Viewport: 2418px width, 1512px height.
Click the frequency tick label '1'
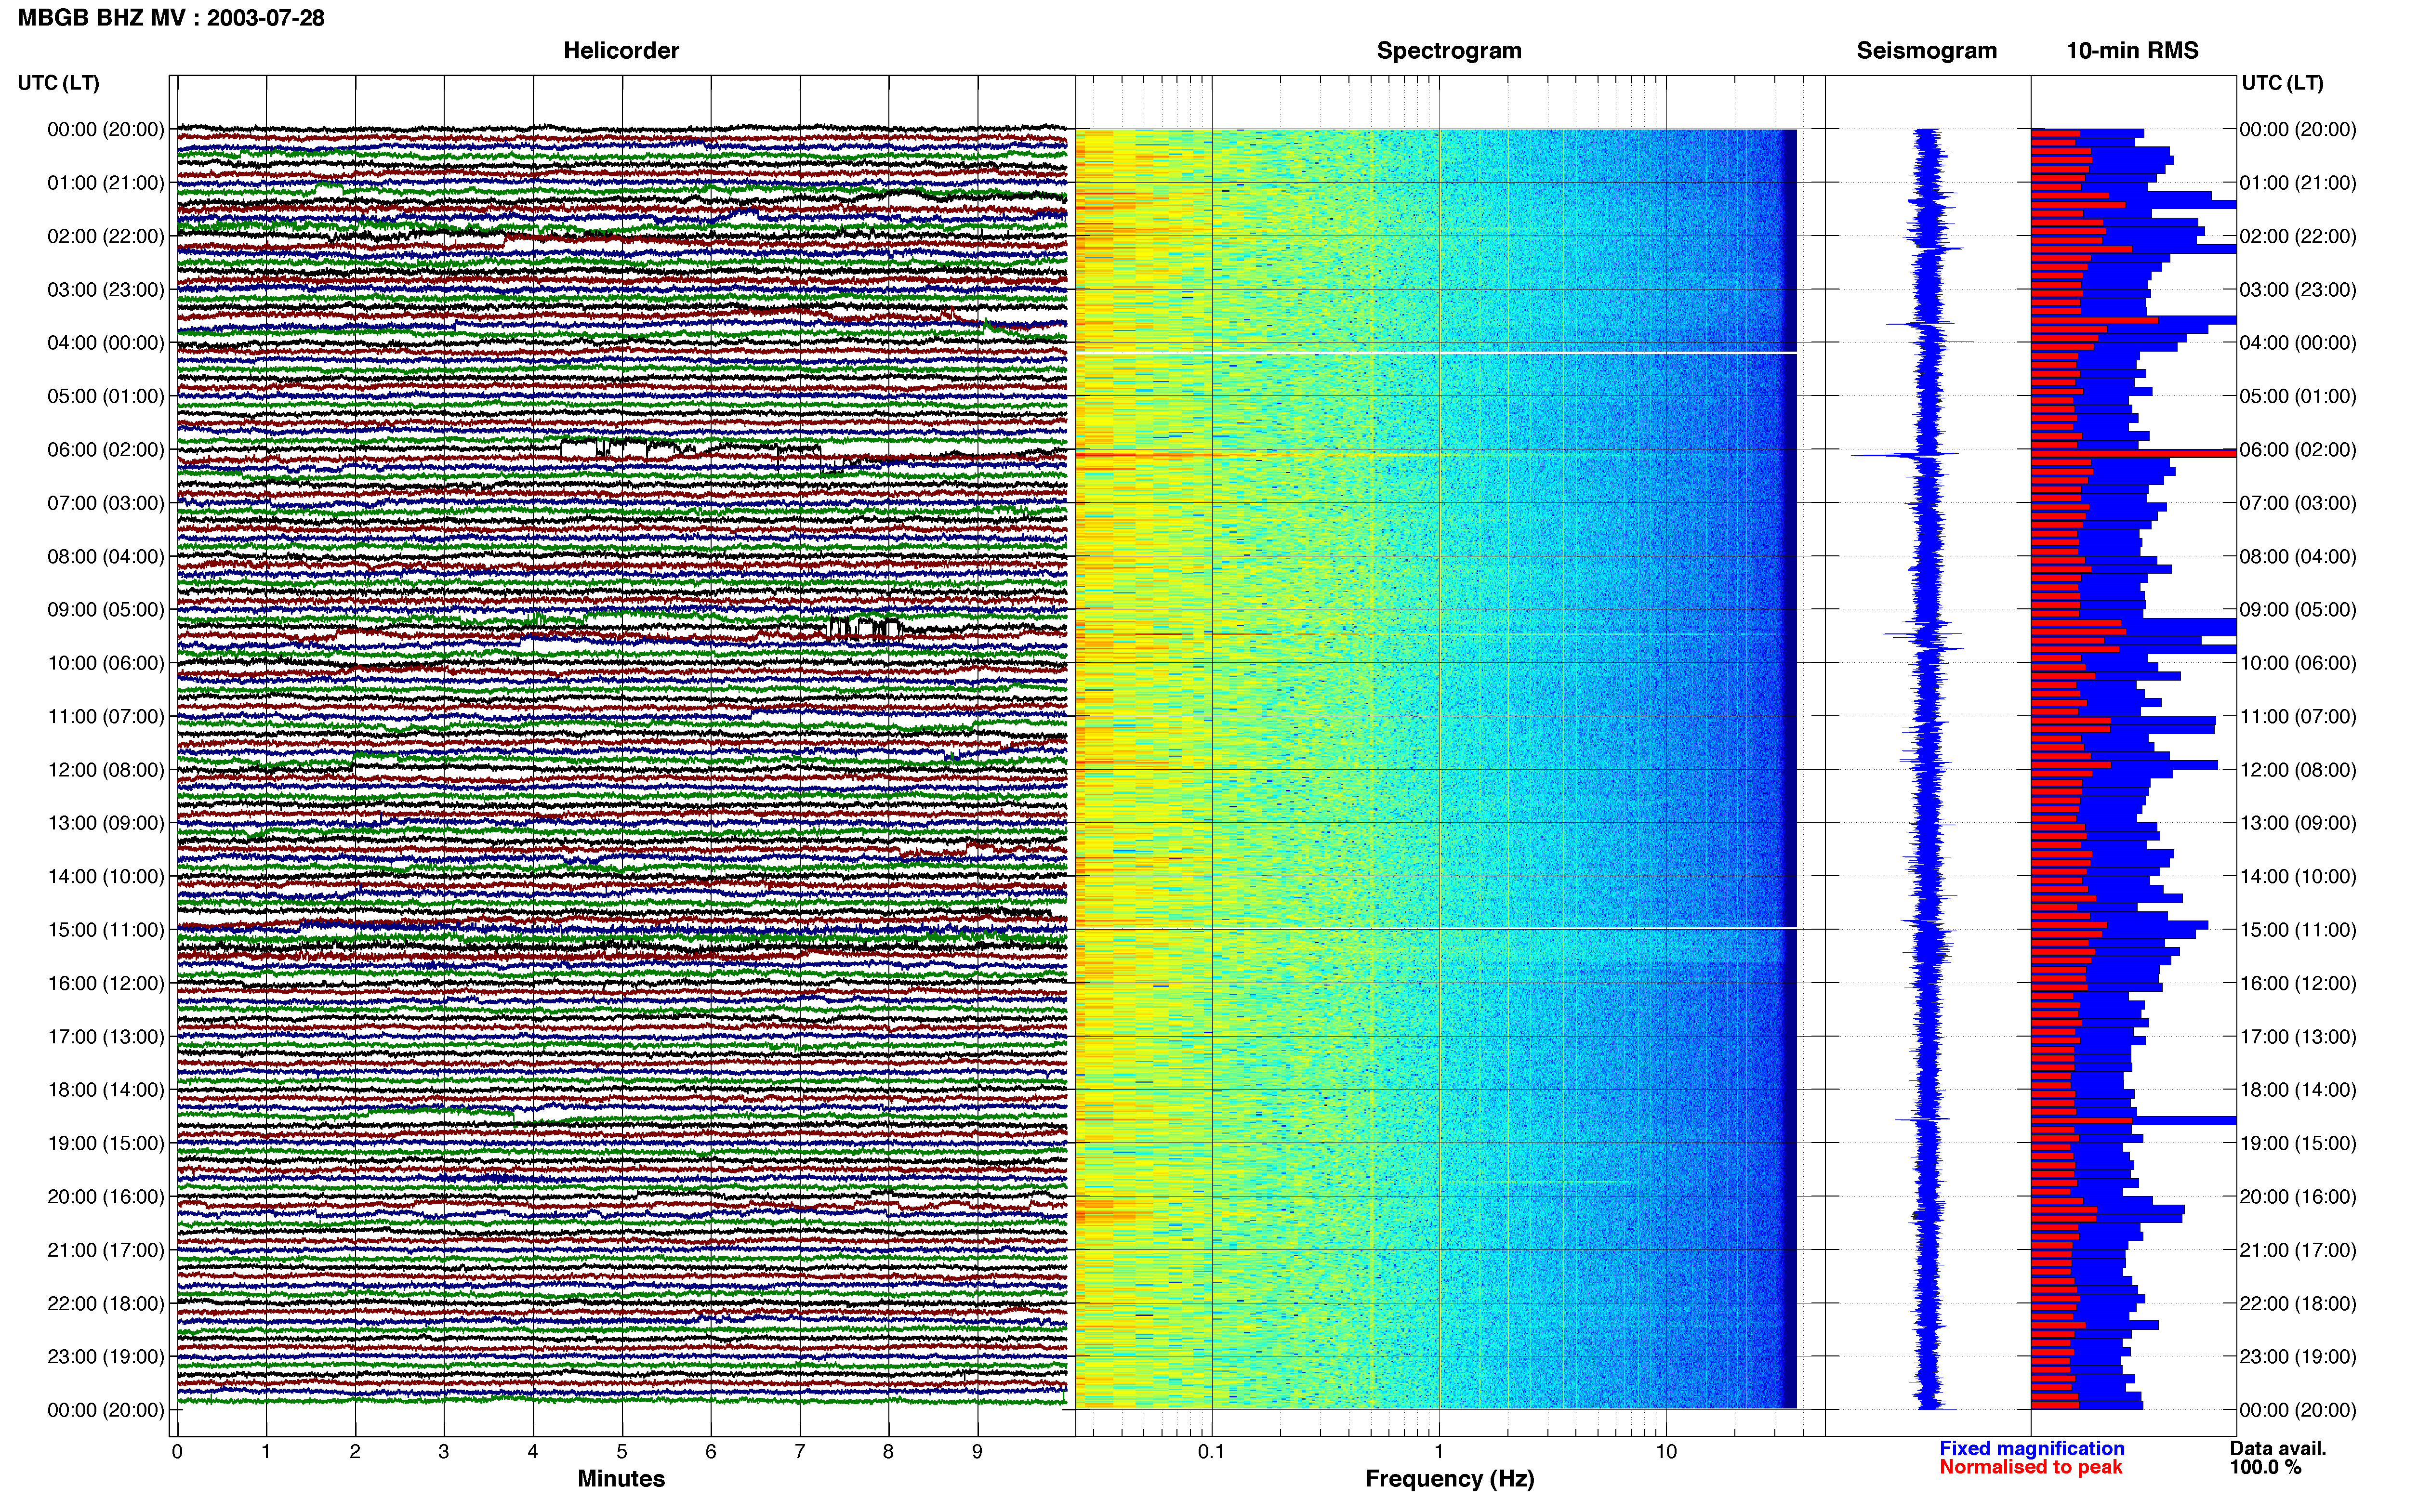(x=1439, y=1452)
